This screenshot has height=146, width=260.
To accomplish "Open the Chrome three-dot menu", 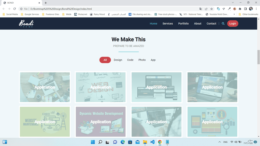I will (256, 9).
